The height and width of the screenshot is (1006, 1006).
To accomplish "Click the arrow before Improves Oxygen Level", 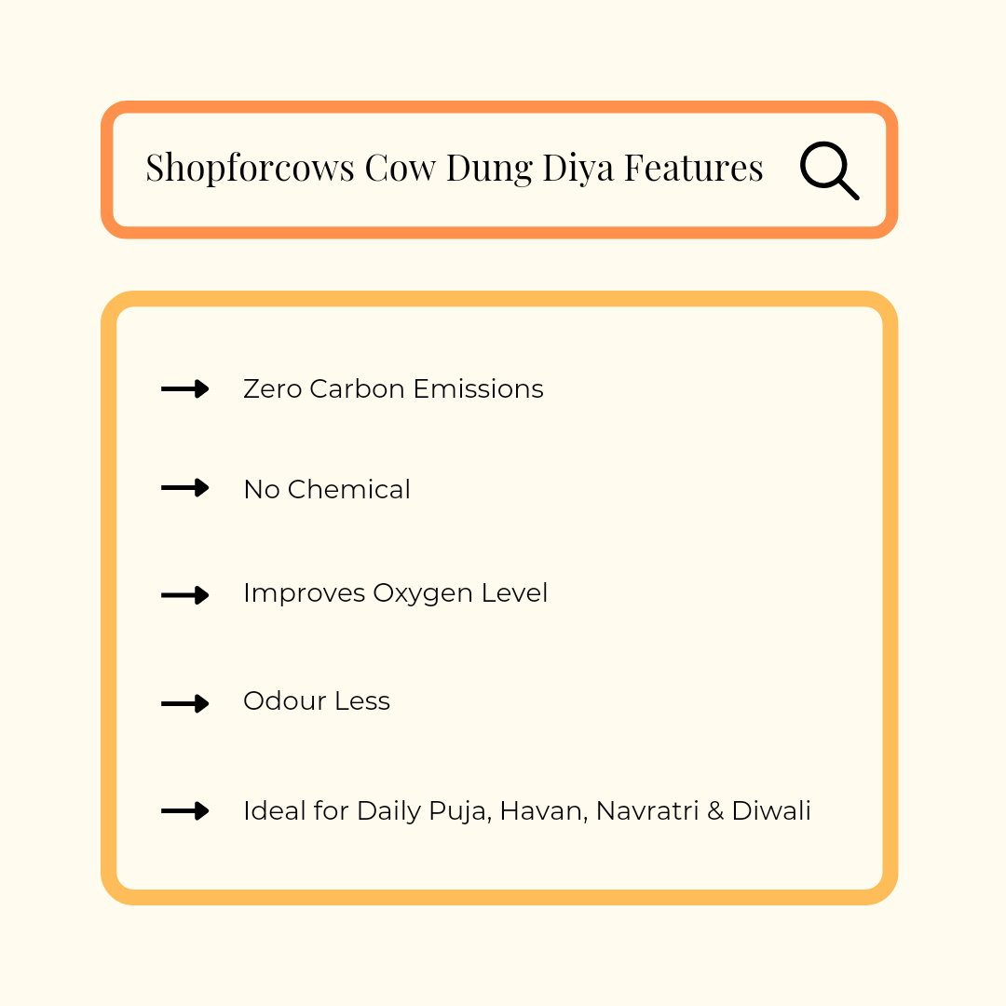I will [184, 594].
